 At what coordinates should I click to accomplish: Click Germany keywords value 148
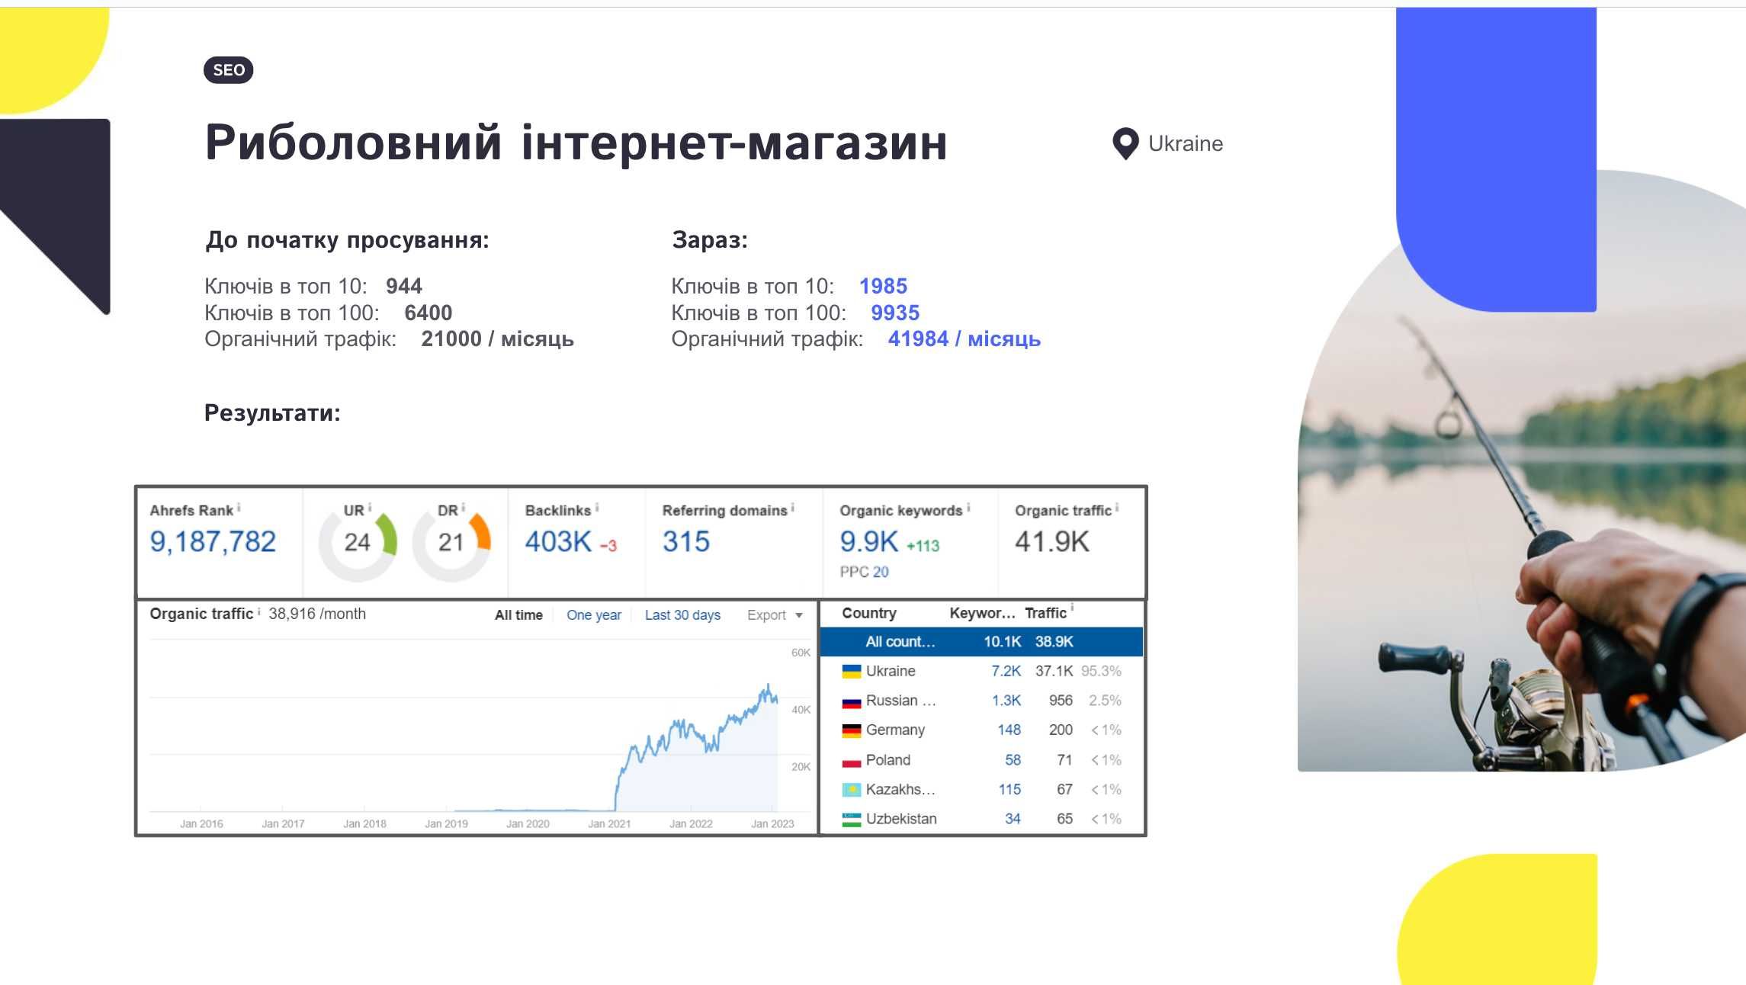[1009, 730]
